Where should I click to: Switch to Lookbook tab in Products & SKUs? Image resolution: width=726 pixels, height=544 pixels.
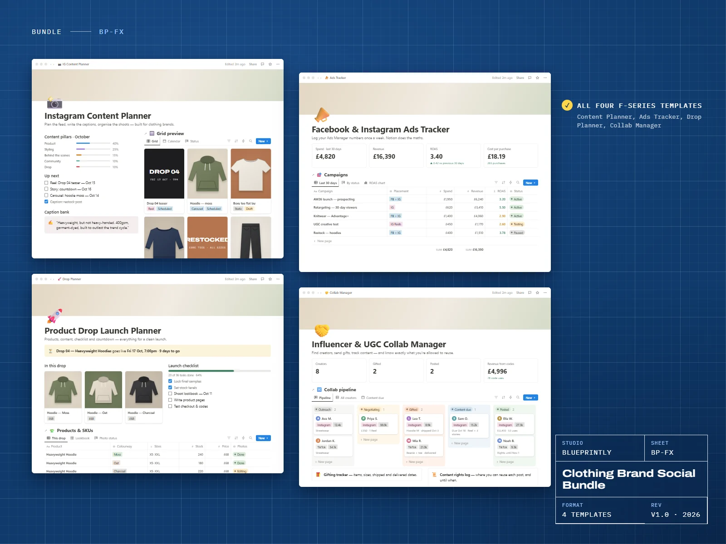(80, 438)
